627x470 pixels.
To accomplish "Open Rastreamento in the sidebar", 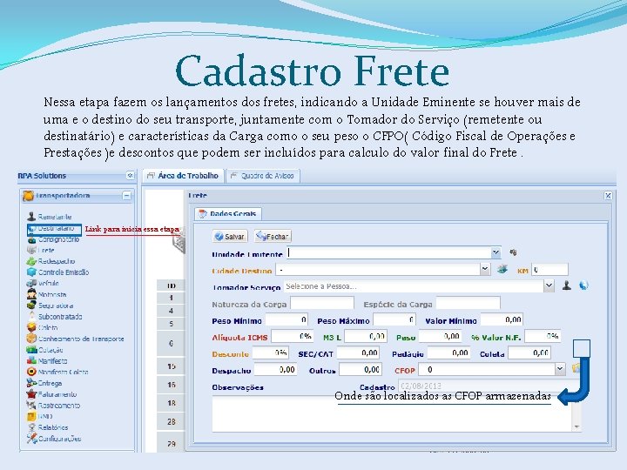I will click(x=54, y=406).
